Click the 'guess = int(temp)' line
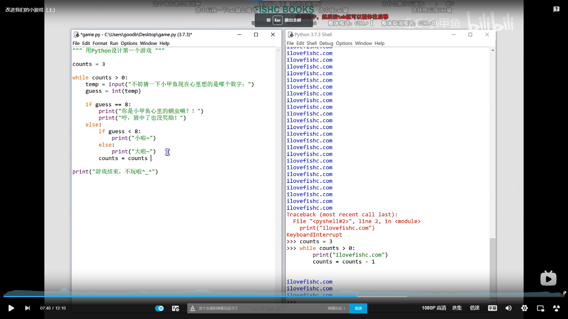568x319 pixels. pyautogui.click(x=113, y=91)
